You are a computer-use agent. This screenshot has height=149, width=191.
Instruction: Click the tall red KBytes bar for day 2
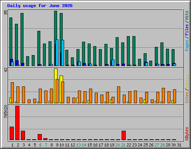click(17, 123)
